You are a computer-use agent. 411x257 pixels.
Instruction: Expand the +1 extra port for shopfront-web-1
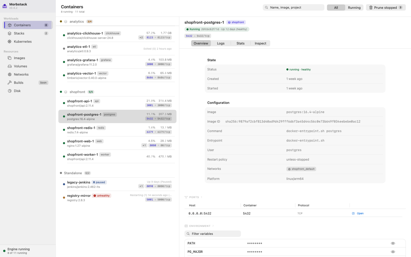[144, 145]
